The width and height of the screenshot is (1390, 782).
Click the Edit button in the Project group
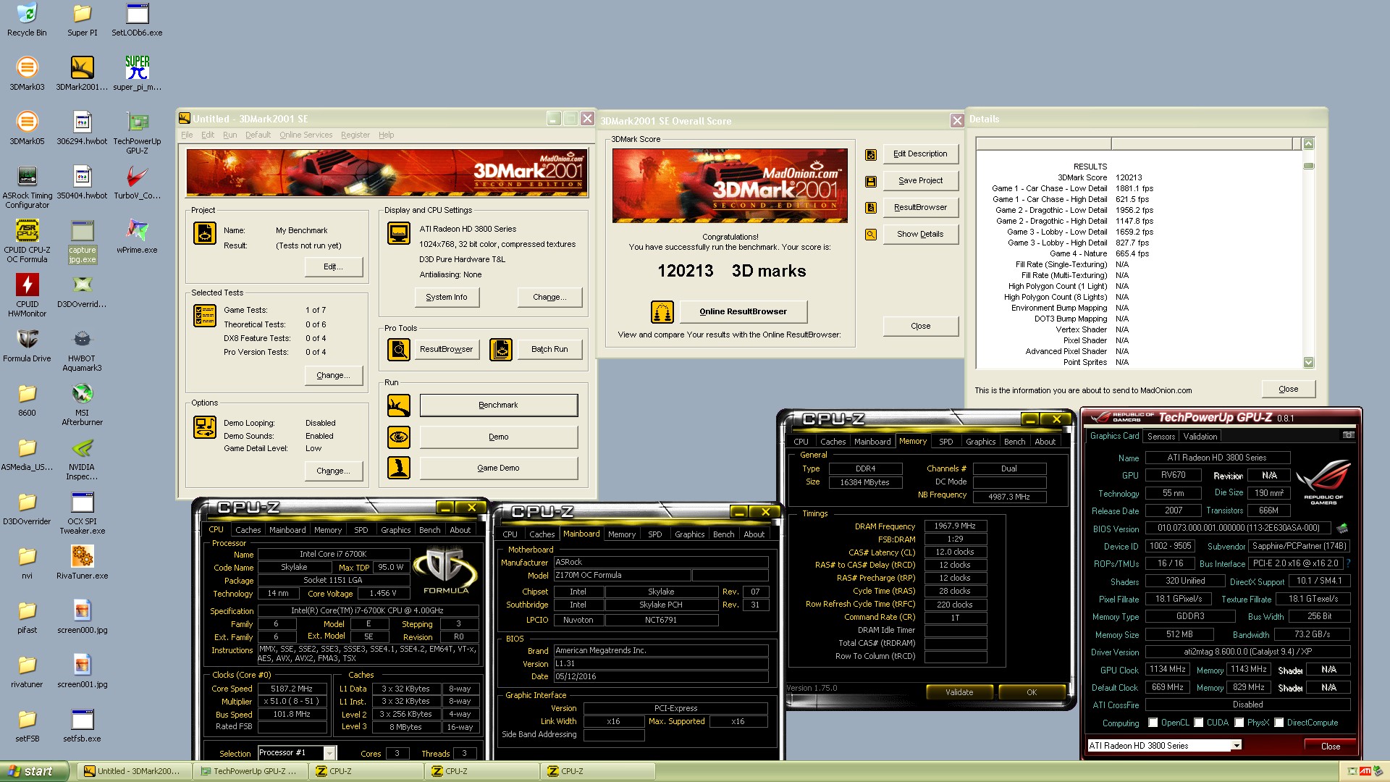point(333,267)
